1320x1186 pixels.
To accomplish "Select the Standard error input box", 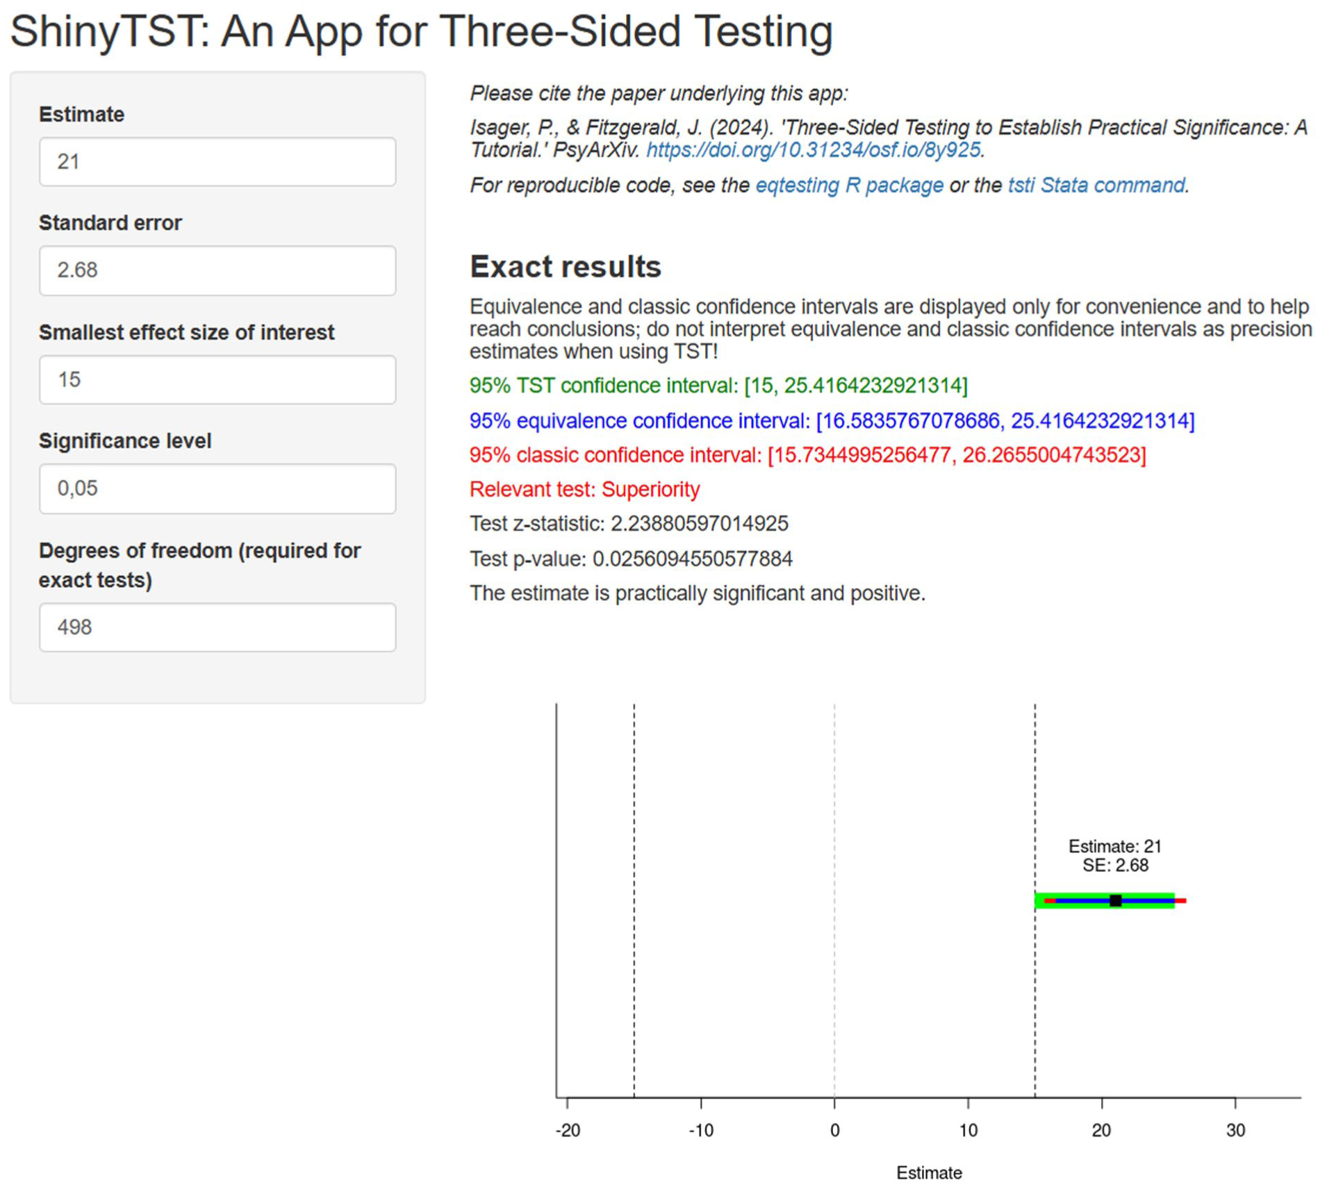I will pos(217,270).
